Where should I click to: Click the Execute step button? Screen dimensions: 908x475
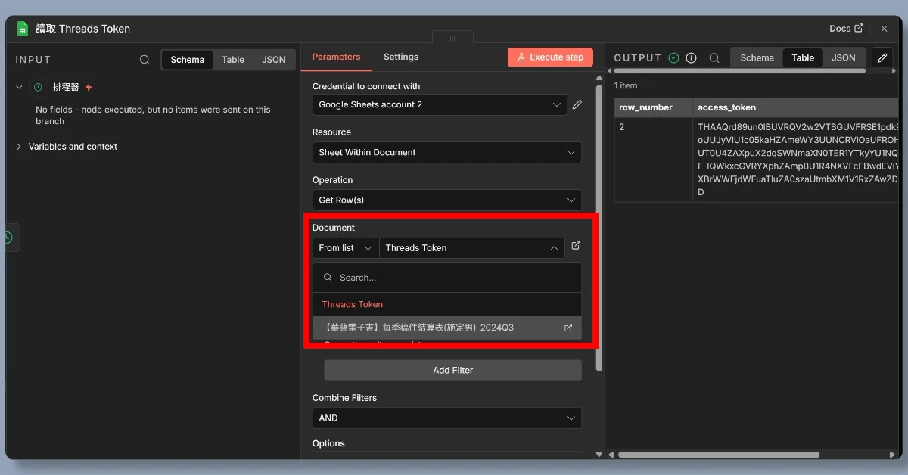click(x=550, y=57)
